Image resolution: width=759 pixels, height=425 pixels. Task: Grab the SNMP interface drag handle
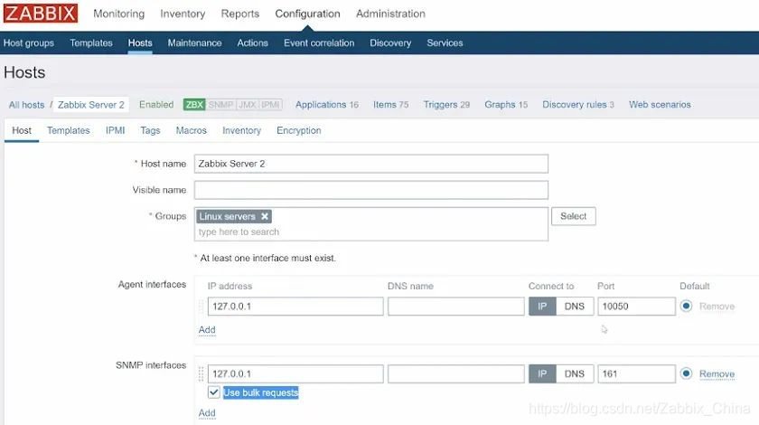tap(201, 373)
